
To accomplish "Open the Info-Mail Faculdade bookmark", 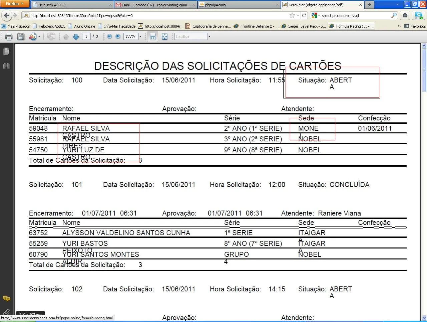I will coord(117,26).
